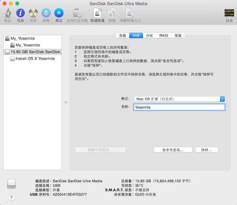Open the Format (格式) dropdown menu

pos(179,99)
